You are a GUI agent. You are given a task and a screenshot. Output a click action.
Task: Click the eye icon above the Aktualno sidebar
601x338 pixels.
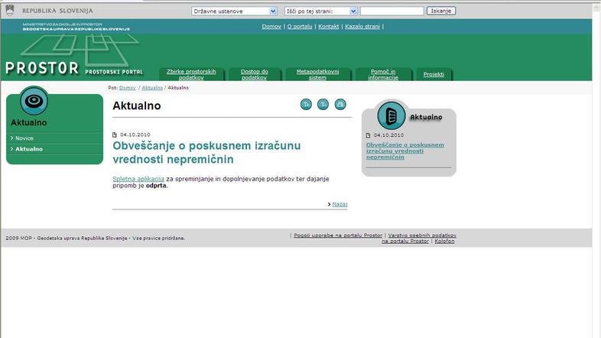click(34, 101)
